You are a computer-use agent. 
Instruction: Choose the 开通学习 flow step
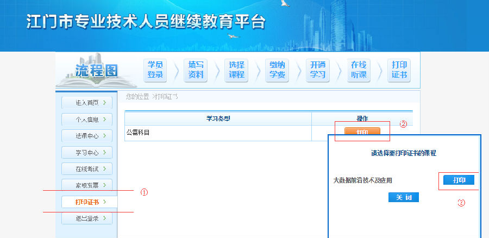318,70
